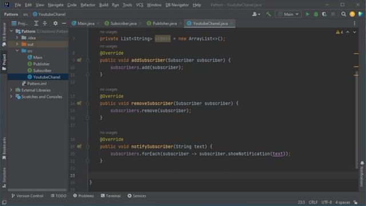The width and height of the screenshot is (366, 206).
Task: Open the Refactor menu
Action: coord(87,5)
